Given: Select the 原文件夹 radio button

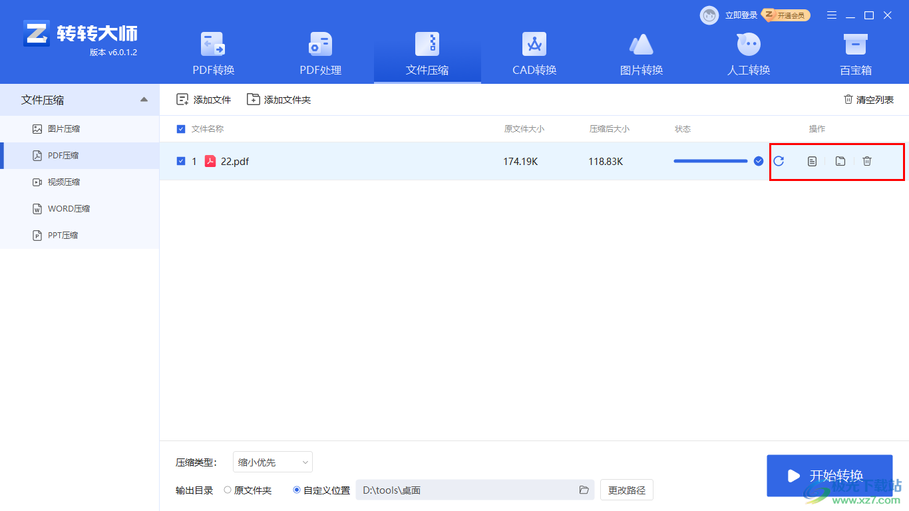Looking at the screenshot, I should 228,490.
